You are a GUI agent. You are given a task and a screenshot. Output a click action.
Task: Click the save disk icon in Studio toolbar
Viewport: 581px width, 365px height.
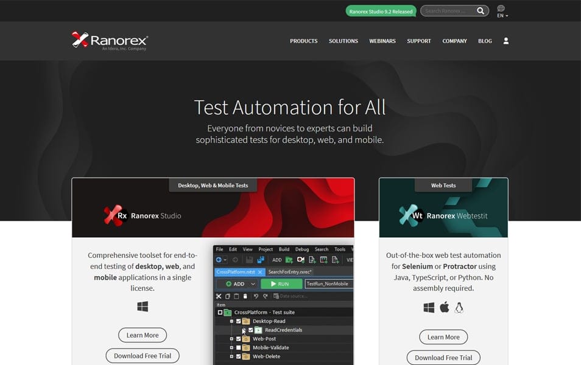pos(249,260)
